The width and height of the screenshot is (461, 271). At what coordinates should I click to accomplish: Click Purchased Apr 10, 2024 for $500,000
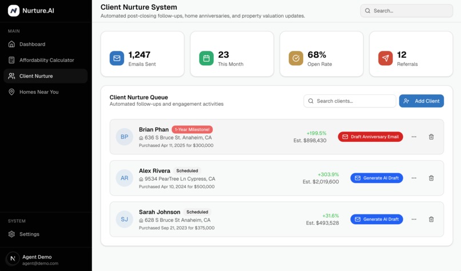pyautogui.click(x=177, y=186)
